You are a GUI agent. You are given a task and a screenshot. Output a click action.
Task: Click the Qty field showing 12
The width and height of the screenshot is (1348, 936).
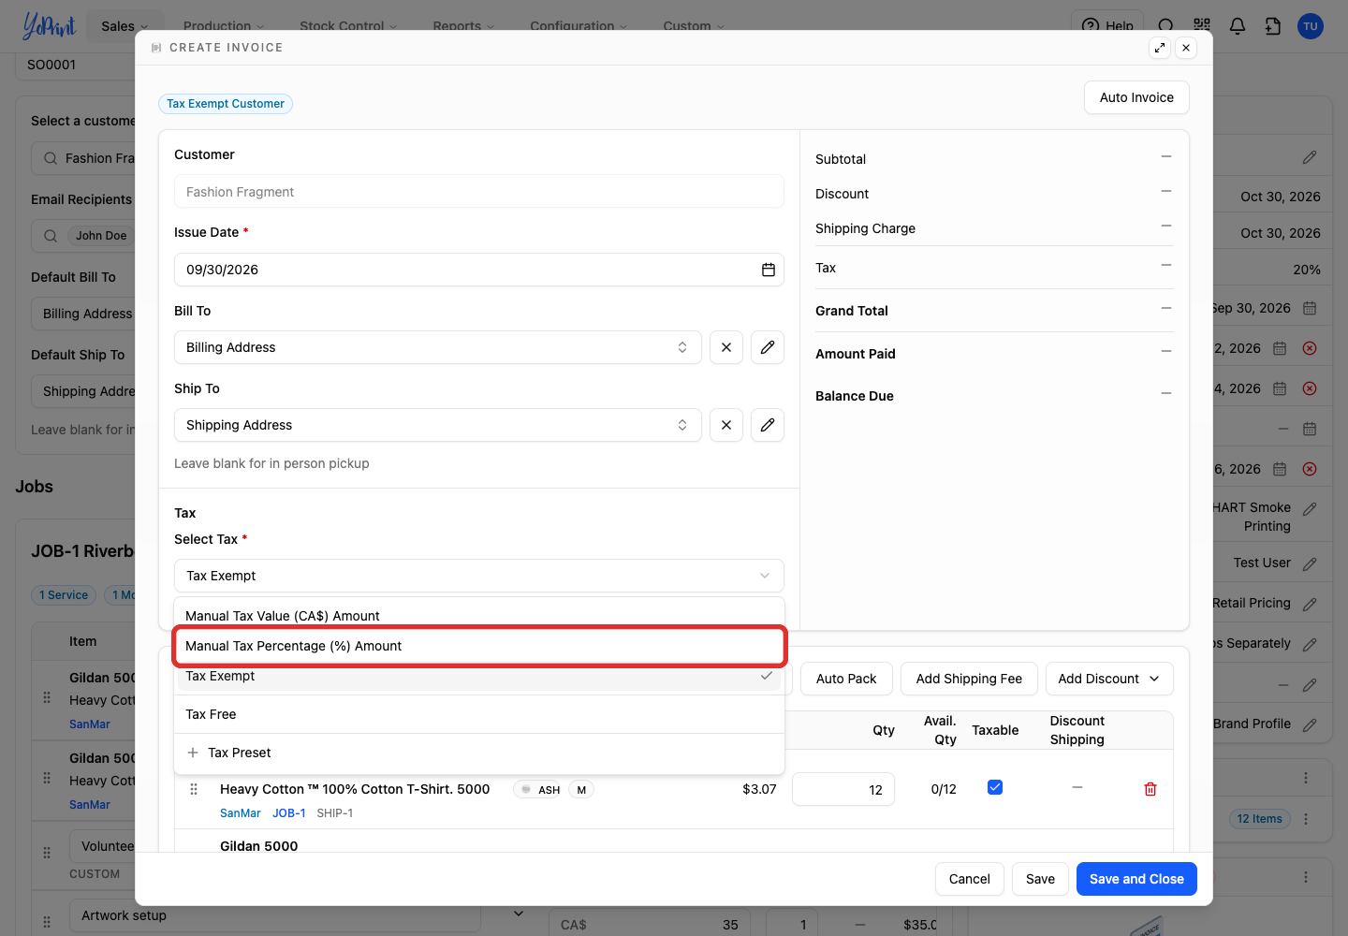click(843, 789)
